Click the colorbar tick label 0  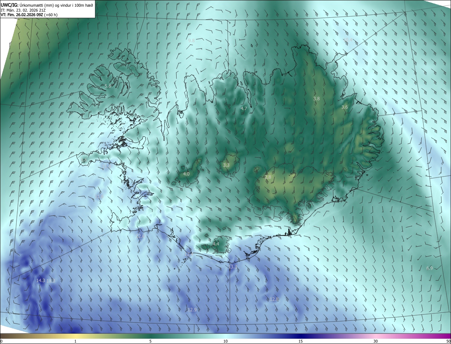(1, 341)
